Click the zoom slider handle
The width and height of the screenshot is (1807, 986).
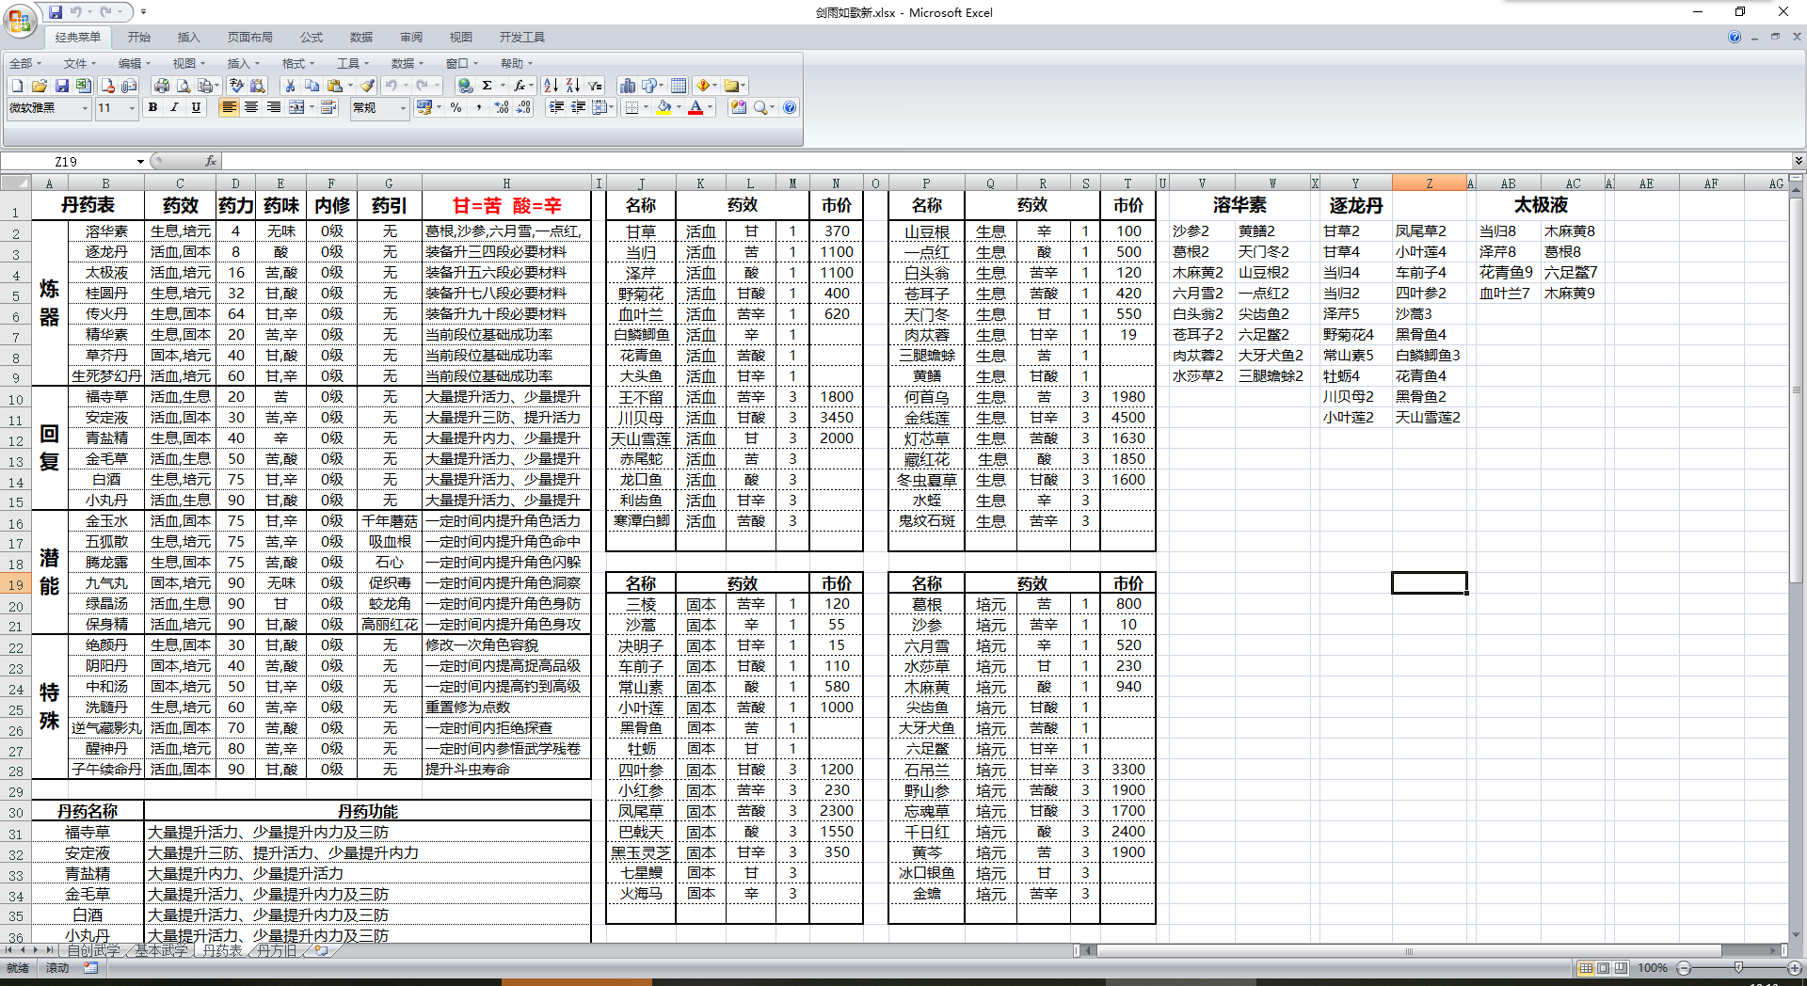(x=1738, y=968)
